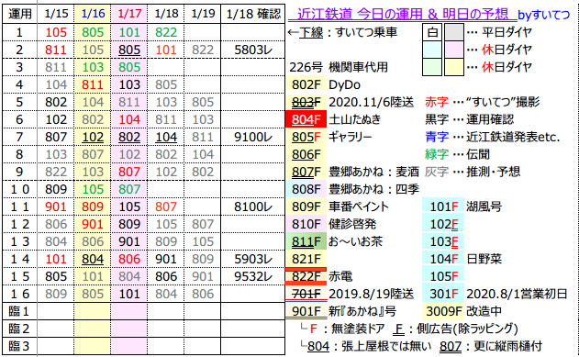Click the pink holiday legend swatch

pos(454,50)
